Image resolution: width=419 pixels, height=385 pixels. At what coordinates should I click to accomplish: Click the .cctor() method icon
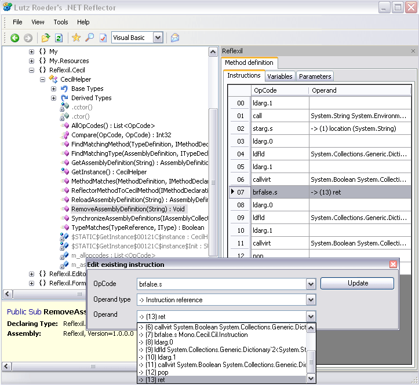(x=64, y=107)
